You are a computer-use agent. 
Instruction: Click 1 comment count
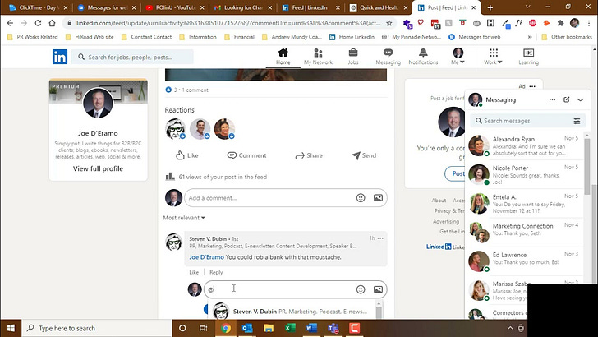point(195,90)
